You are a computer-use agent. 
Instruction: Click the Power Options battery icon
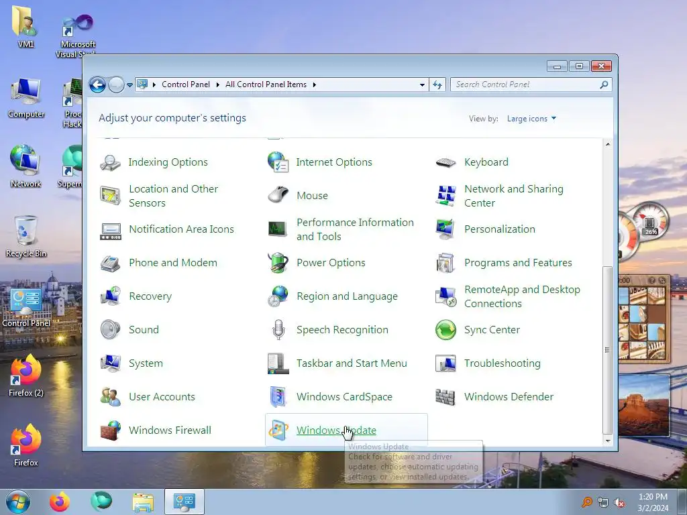pos(278,263)
